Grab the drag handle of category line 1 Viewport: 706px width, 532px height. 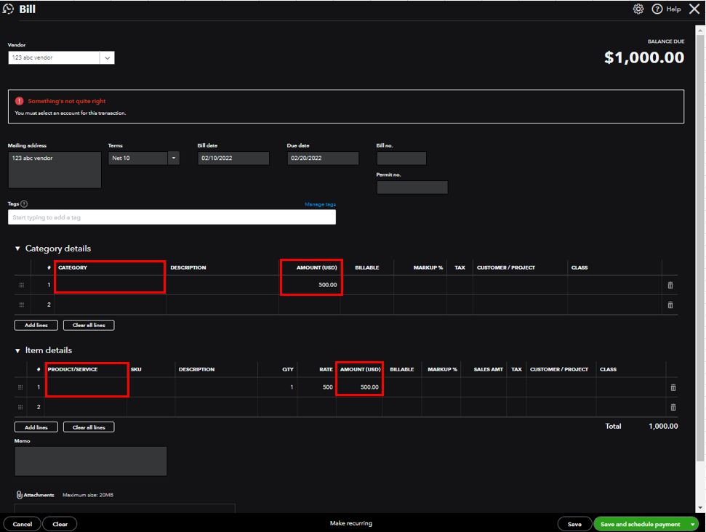click(x=22, y=285)
